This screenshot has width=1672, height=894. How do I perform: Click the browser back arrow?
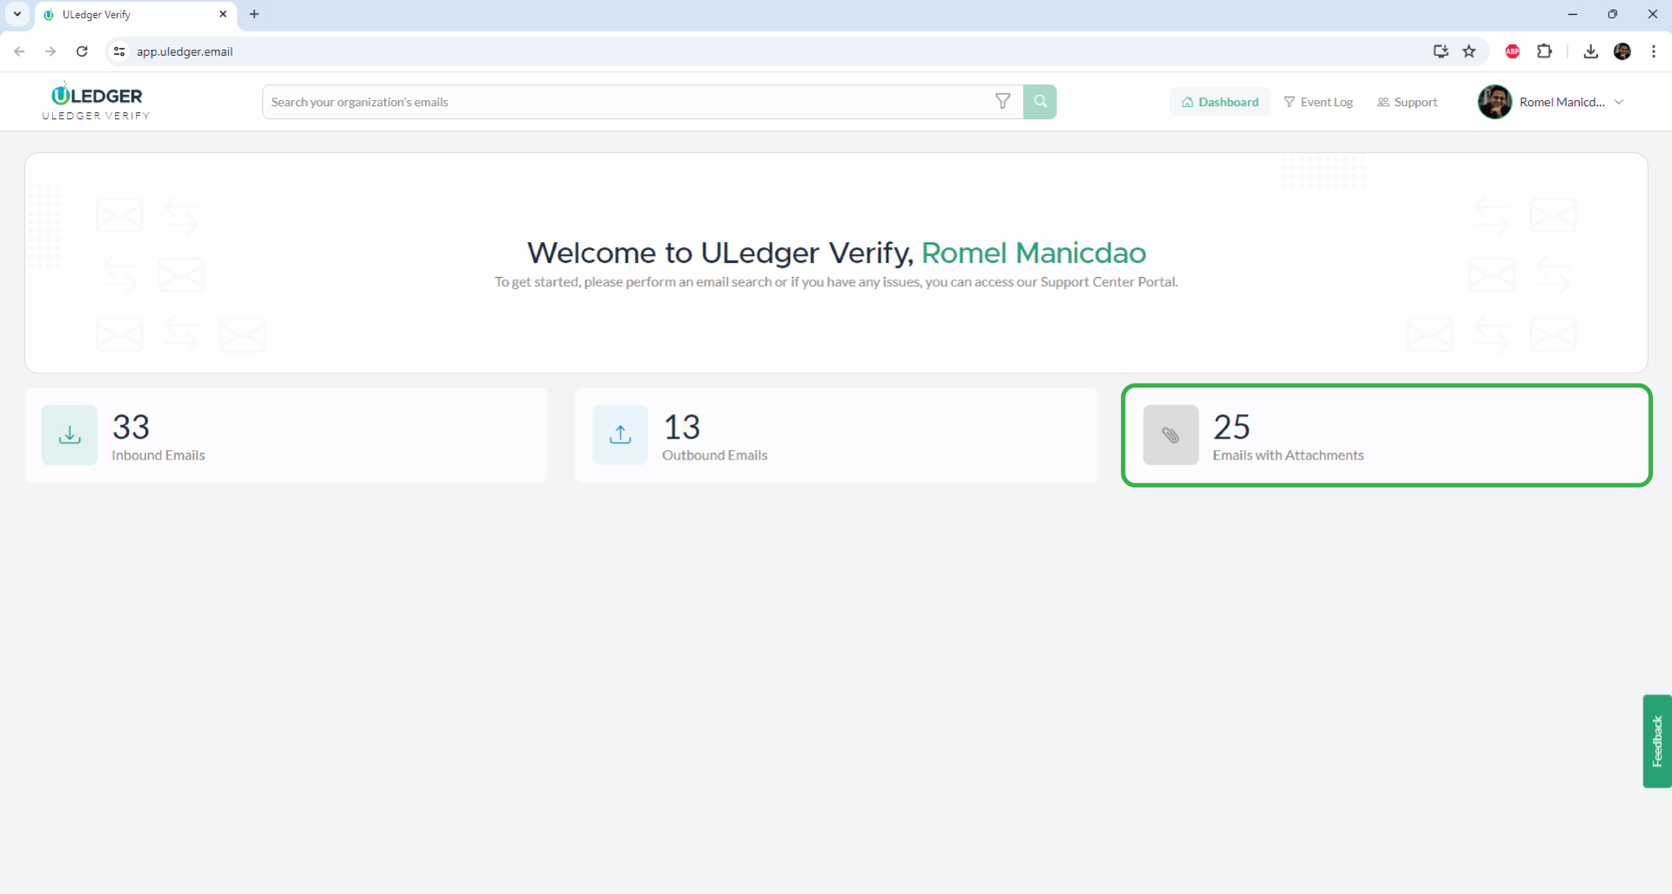click(x=19, y=51)
